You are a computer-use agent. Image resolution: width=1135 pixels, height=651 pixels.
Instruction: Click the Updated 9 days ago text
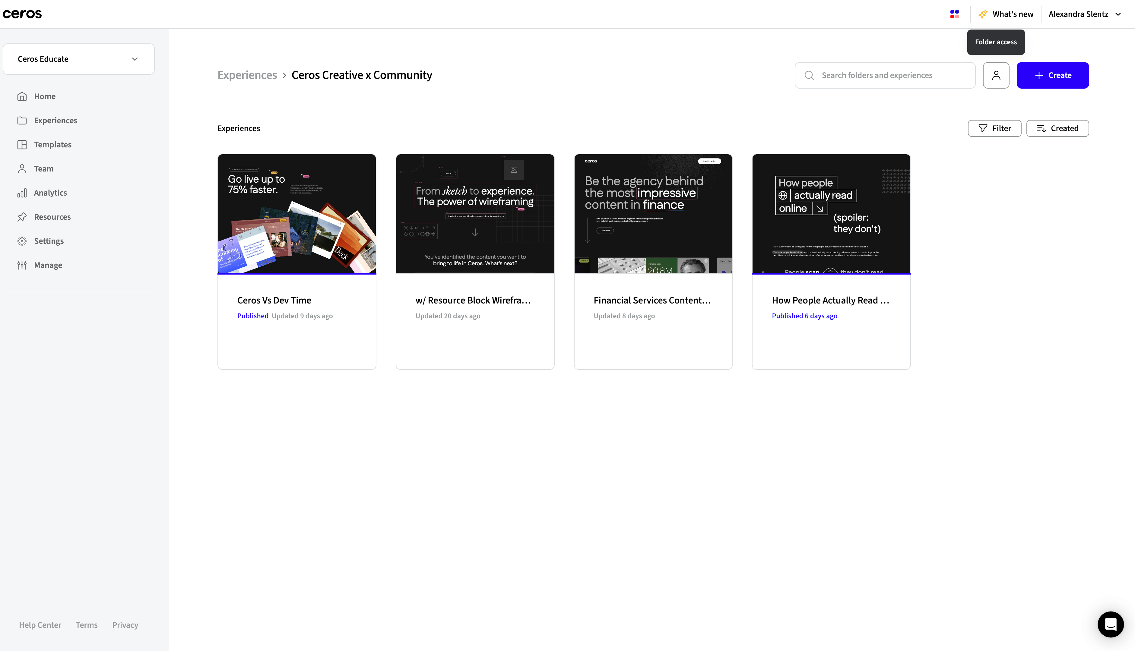coord(302,316)
